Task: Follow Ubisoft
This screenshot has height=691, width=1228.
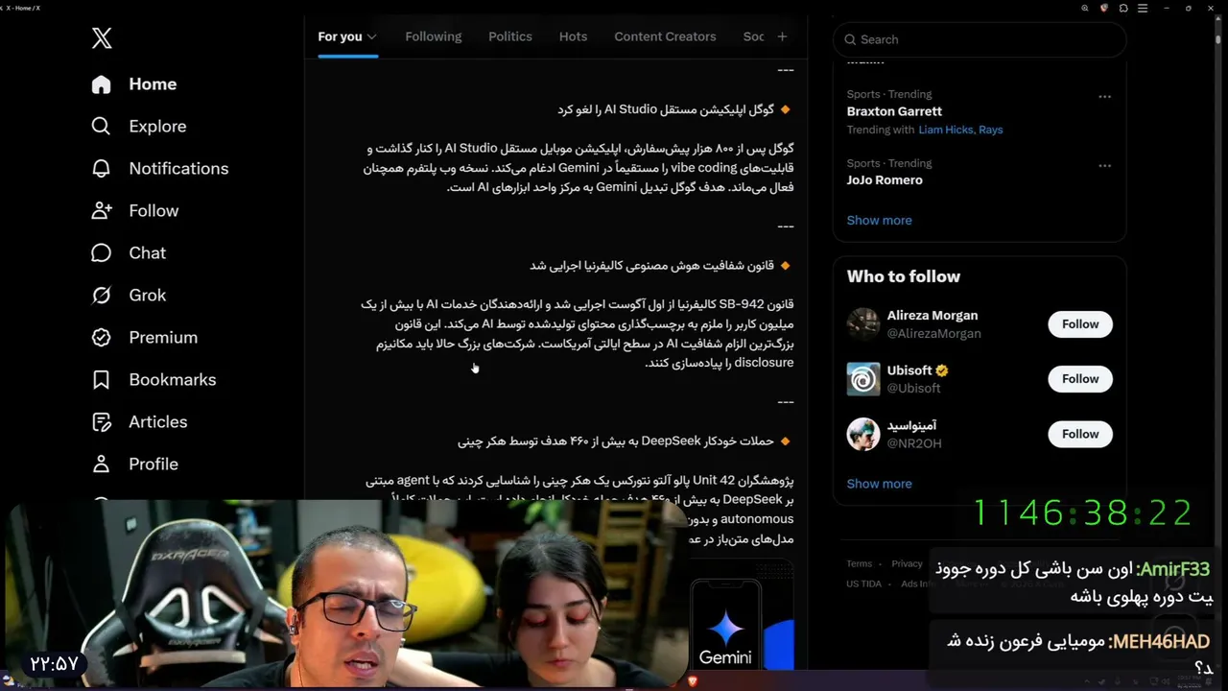Action: coord(1080,379)
